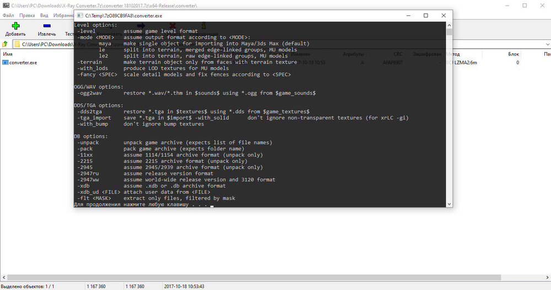Click the 7-Zip logo icon in the title bar
This screenshot has width=551, height=290.
(6, 6)
